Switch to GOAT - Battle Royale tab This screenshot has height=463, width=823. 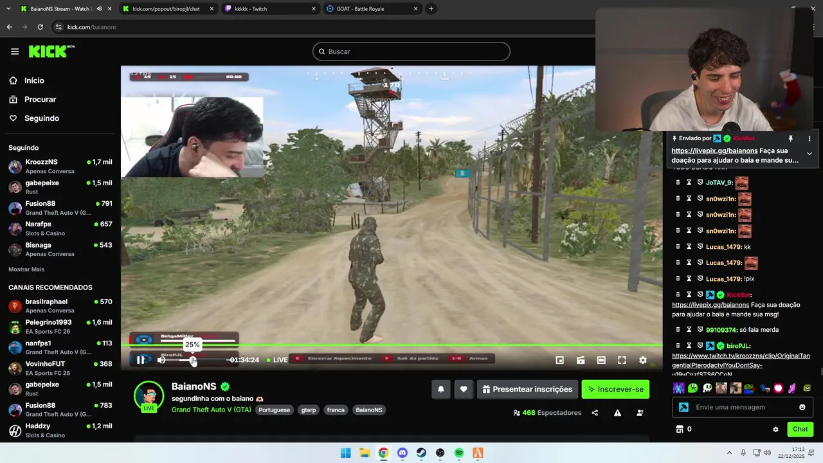point(372,9)
